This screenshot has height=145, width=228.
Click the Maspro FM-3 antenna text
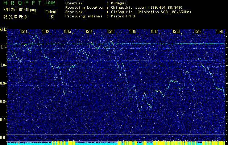coord(123,16)
